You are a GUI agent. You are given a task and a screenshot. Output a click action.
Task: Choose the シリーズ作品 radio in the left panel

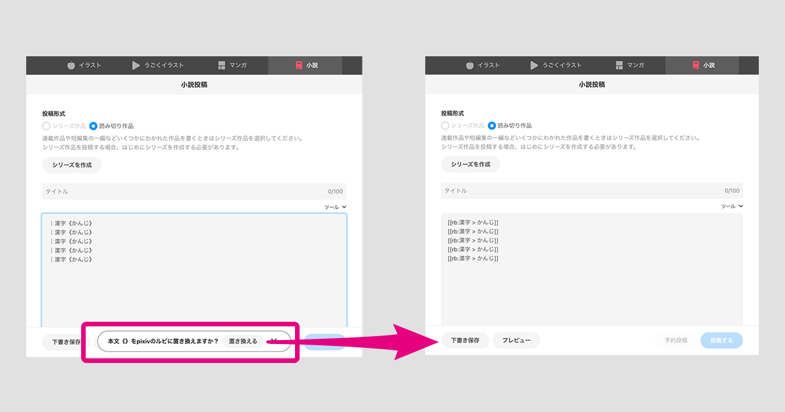64,126
